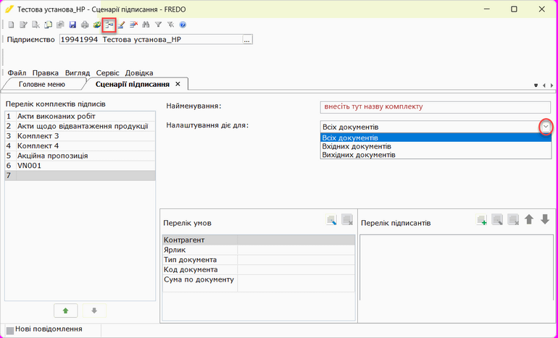558x338 pixels.
Task: Open the Правка menu
Action: 46,73
